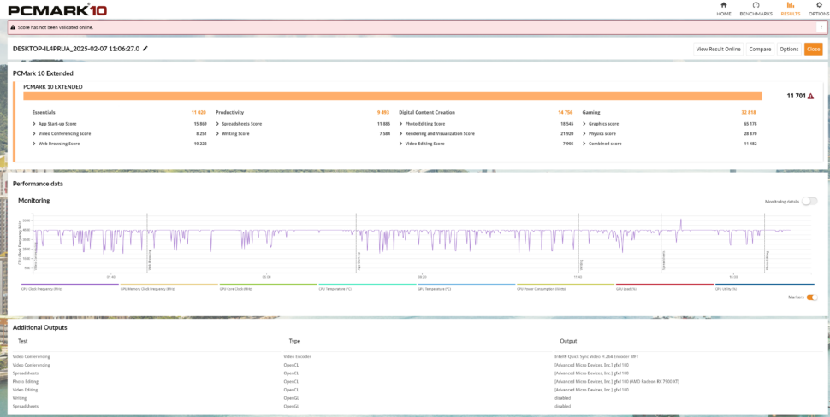Click the Gaming score 32 818
Viewport: 830px width, 417px height.
click(749, 113)
